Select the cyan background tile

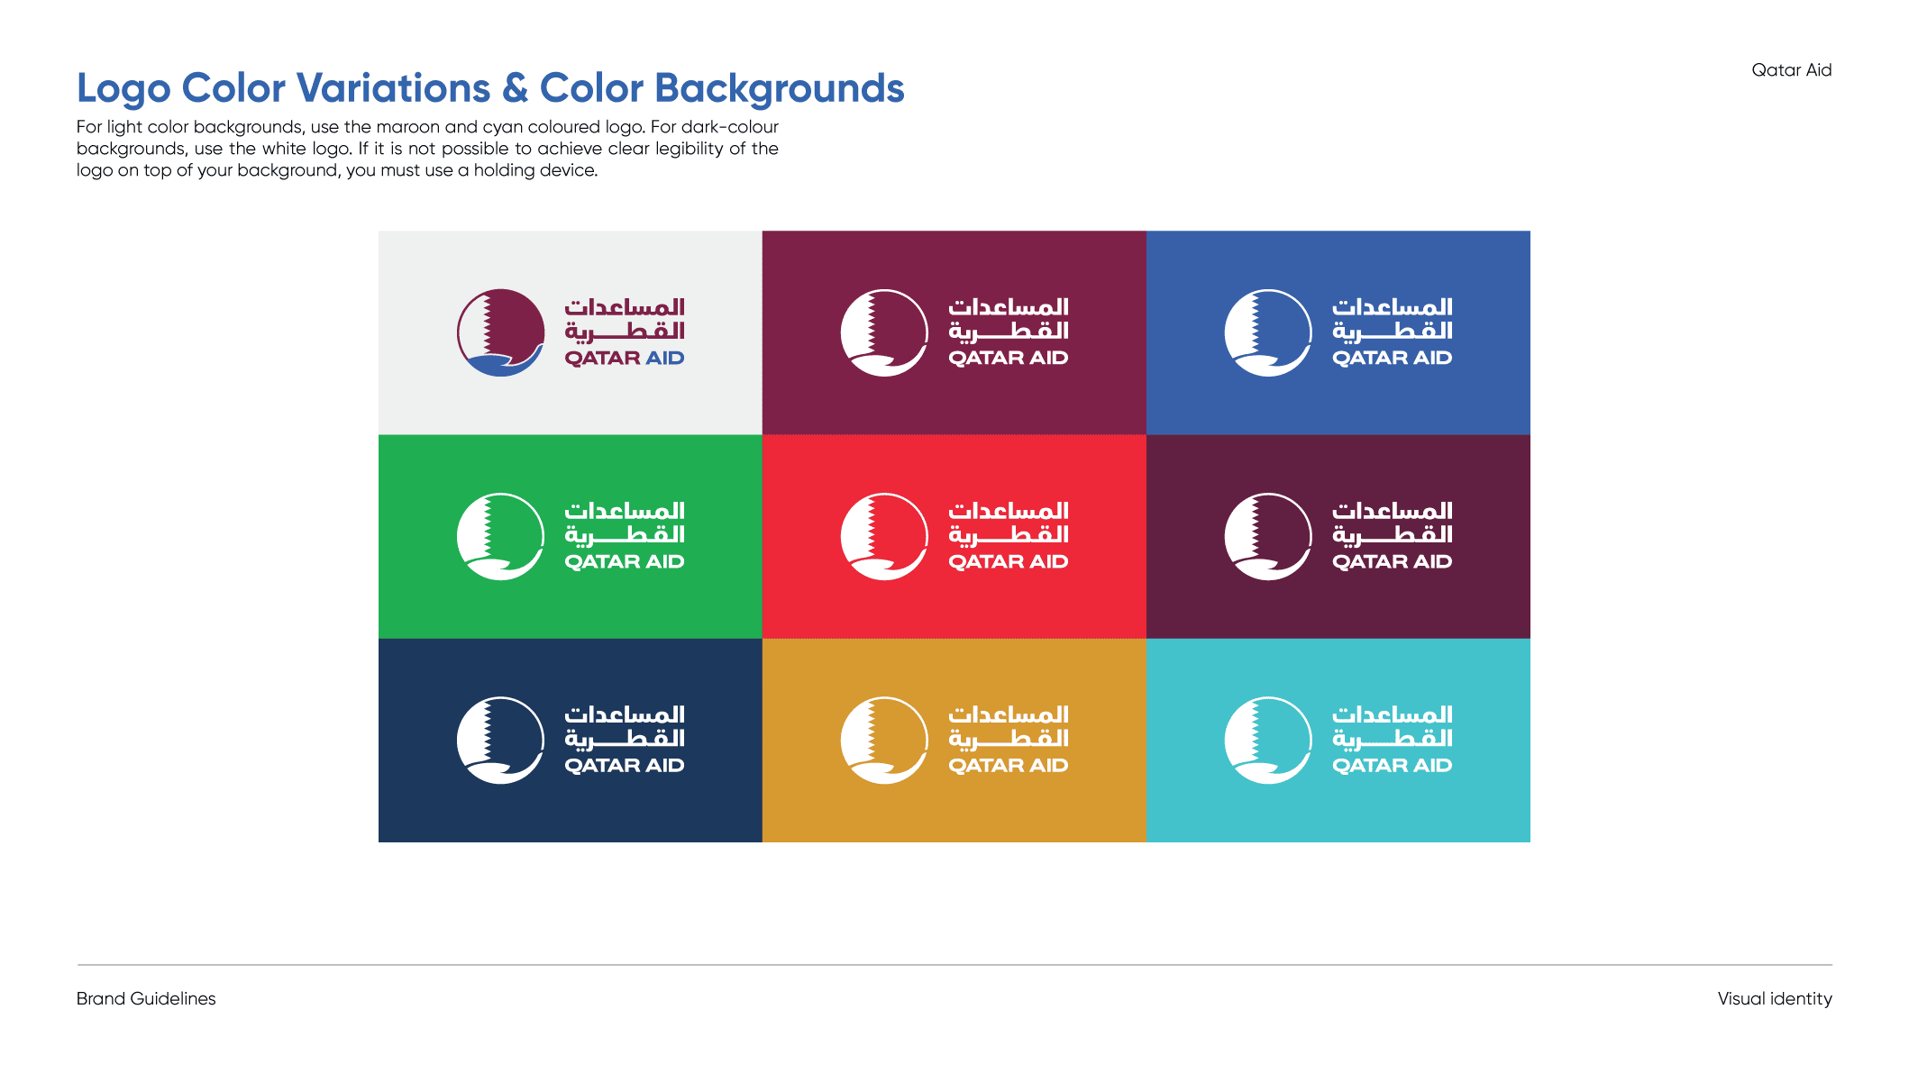[x=1338, y=741]
